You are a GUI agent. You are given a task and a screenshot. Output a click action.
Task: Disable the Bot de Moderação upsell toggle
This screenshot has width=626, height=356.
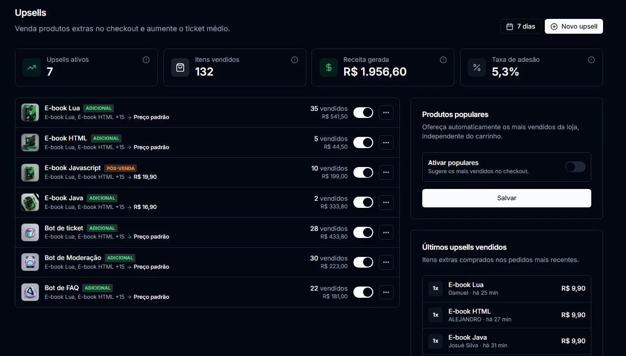tap(364, 262)
